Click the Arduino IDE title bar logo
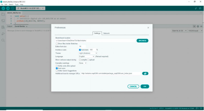 1,2
